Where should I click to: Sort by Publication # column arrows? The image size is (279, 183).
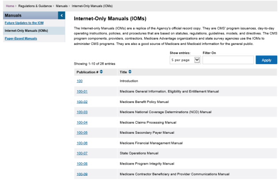pos(101,72)
